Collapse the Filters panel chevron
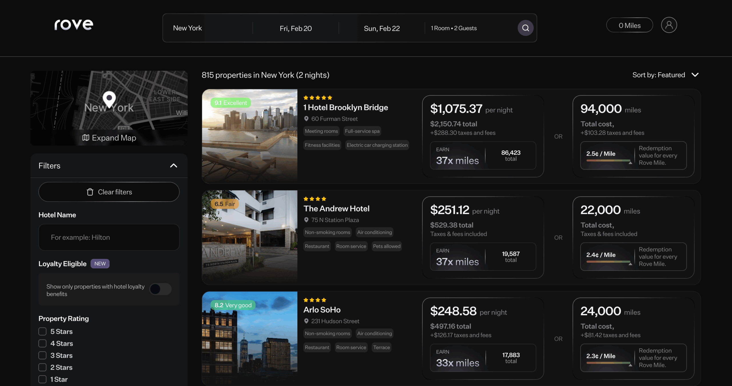This screenshot has height=386, width=732. pyautogui.click(x=174, y=166)
